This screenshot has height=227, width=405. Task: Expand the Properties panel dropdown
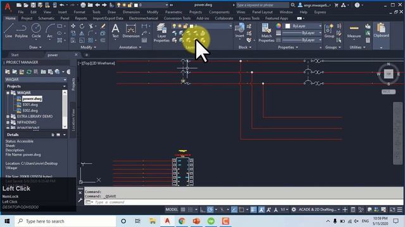tap(288, 47)
